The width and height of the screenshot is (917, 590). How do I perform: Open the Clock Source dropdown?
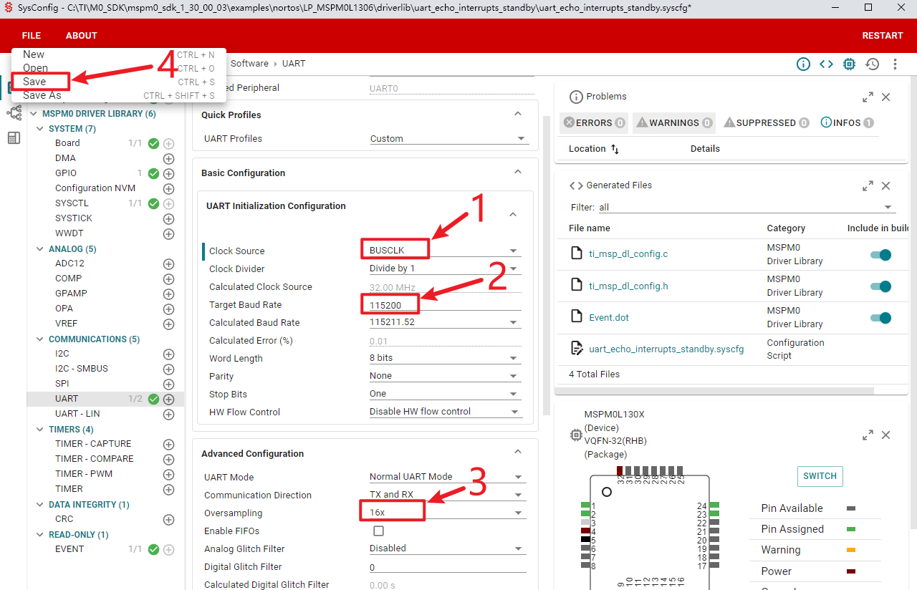coord(442,251)
